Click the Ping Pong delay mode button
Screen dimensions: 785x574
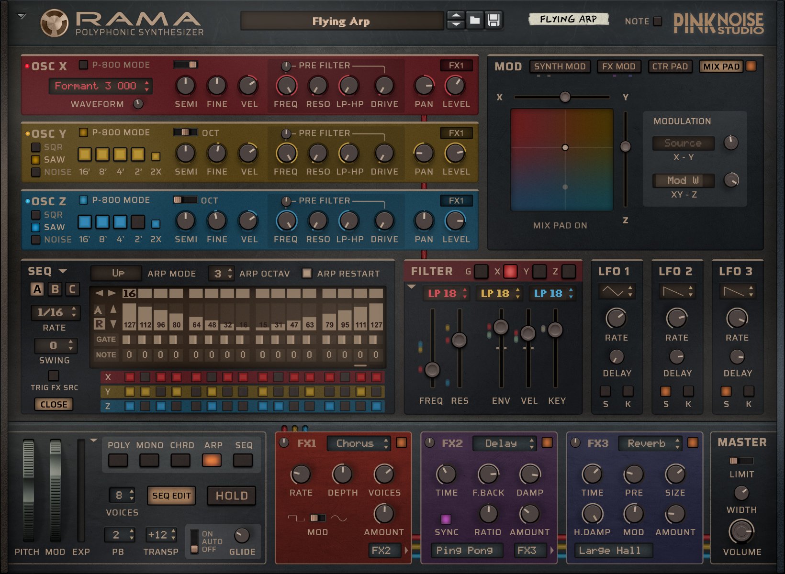pyautogui.click(x=467, y=551)
